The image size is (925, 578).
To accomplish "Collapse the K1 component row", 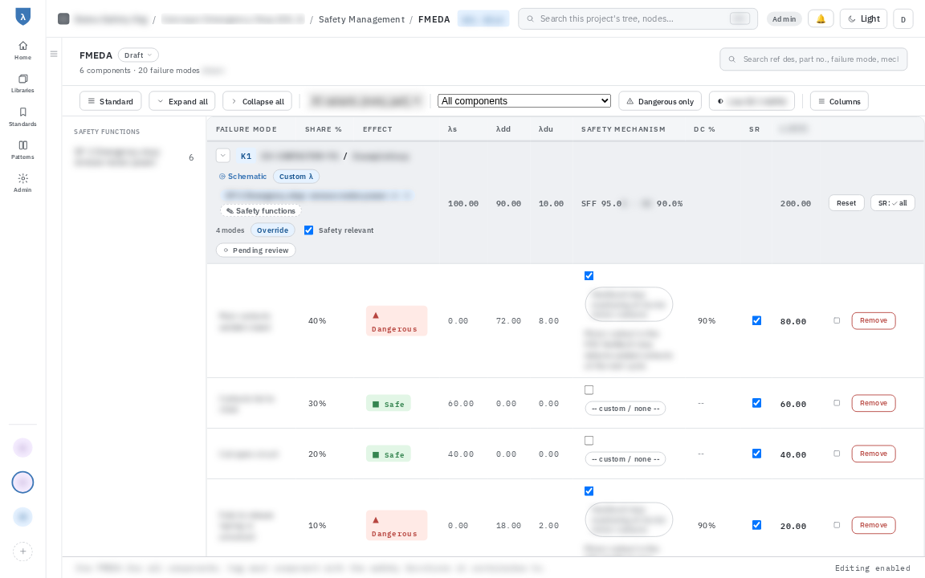I will coord(223,156).
